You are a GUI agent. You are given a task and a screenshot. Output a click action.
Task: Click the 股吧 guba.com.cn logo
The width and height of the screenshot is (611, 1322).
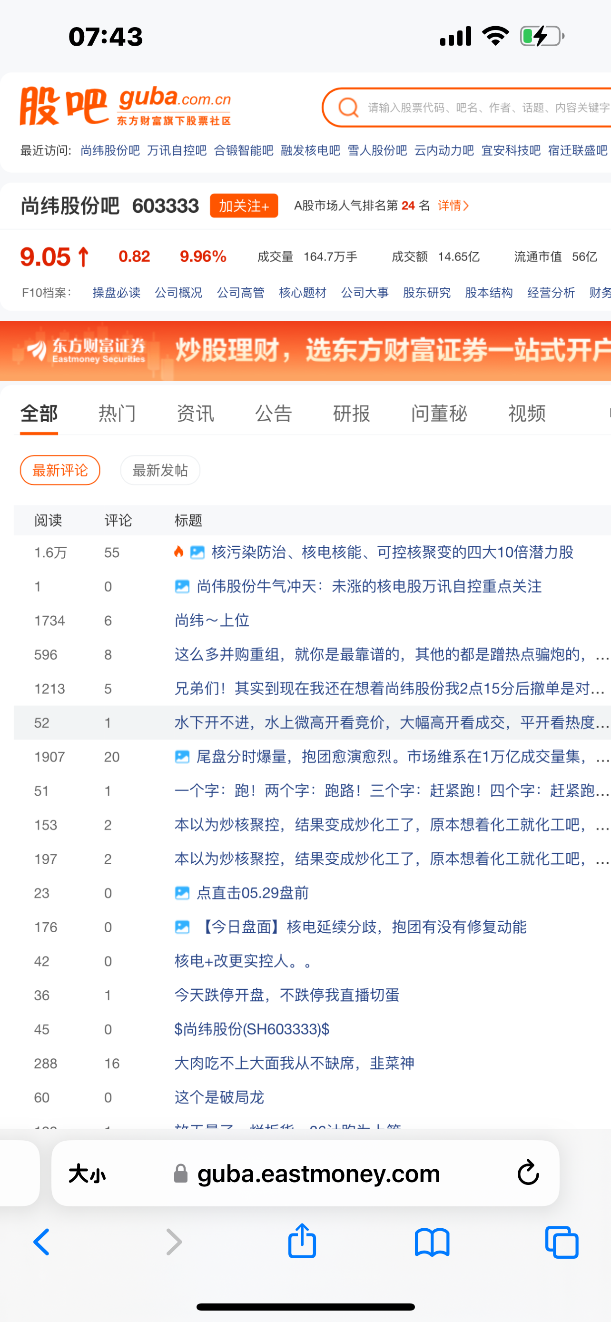(x=126, y=106)
